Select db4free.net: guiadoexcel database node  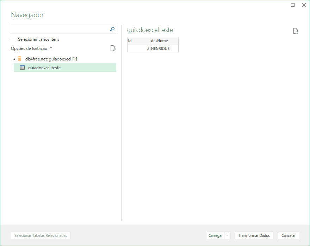[x=51, y=59]
